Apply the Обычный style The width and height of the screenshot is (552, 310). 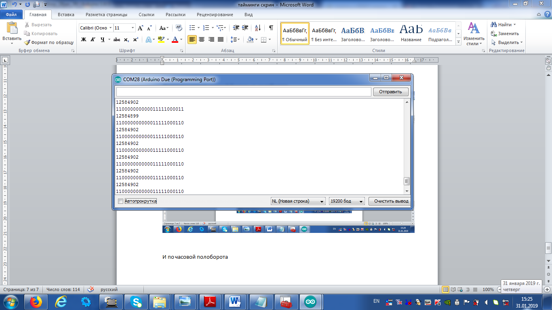pyautogui.click(x=295, y=34)
